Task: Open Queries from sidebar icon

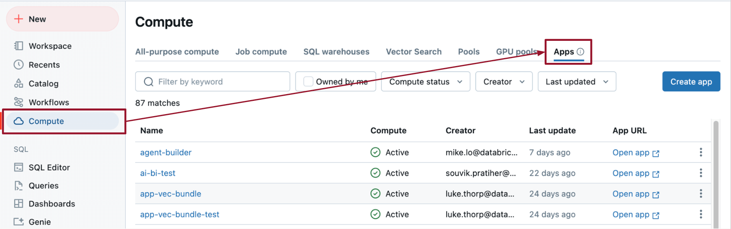Action: (x=18, y=186)
